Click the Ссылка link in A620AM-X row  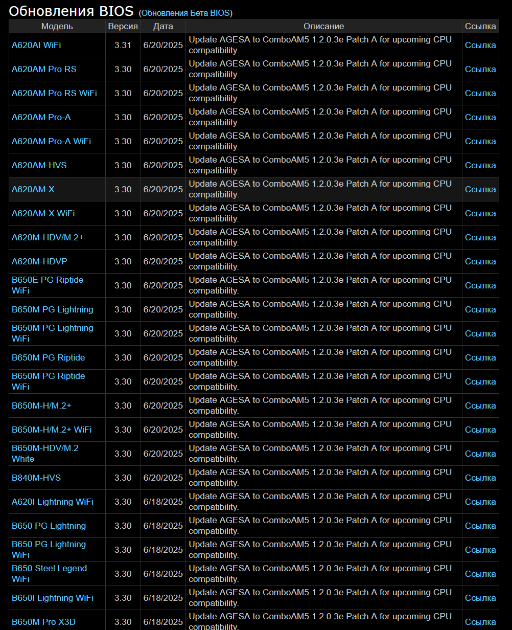click(480, 189)
